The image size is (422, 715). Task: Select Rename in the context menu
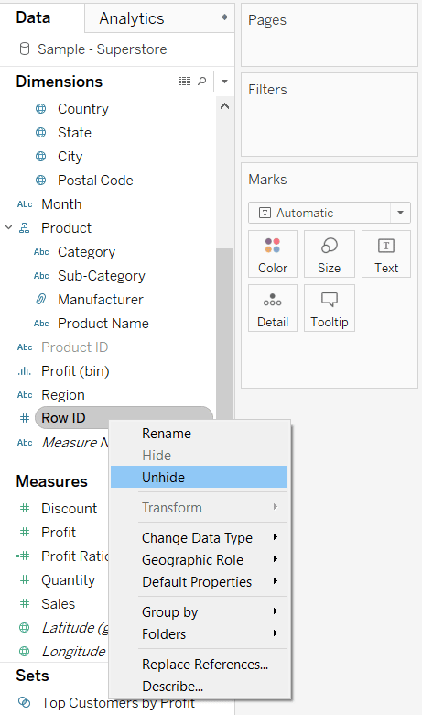coord(167,434)
